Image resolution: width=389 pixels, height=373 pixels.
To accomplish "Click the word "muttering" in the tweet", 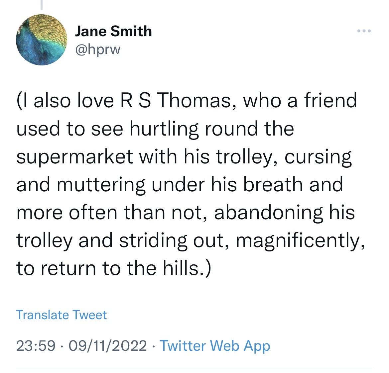I will click(x=101, y=185).
